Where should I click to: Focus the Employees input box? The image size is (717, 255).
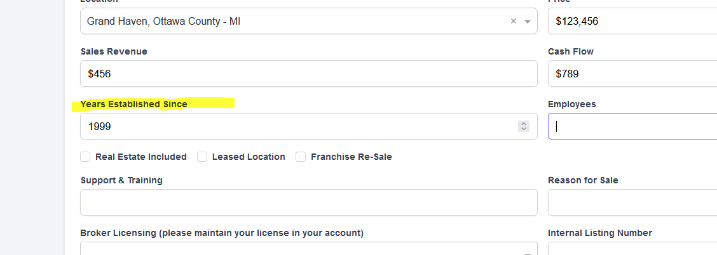pyautogui.click(x=632, y=126)
